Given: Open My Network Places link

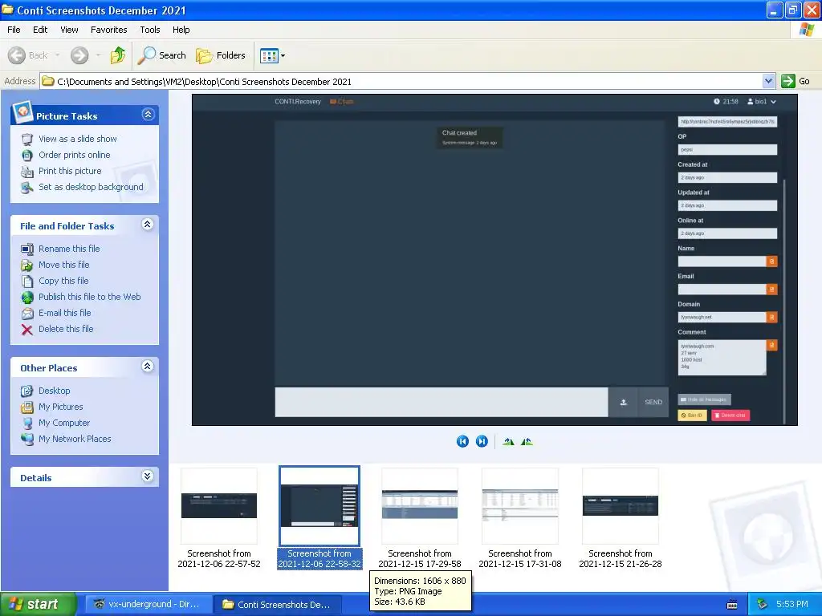Looking at the screenshot, I should tap(75, 439).
